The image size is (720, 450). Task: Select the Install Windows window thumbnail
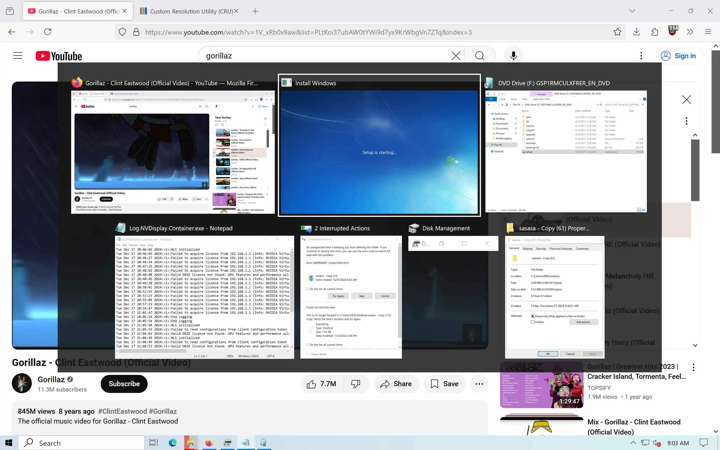379,152
